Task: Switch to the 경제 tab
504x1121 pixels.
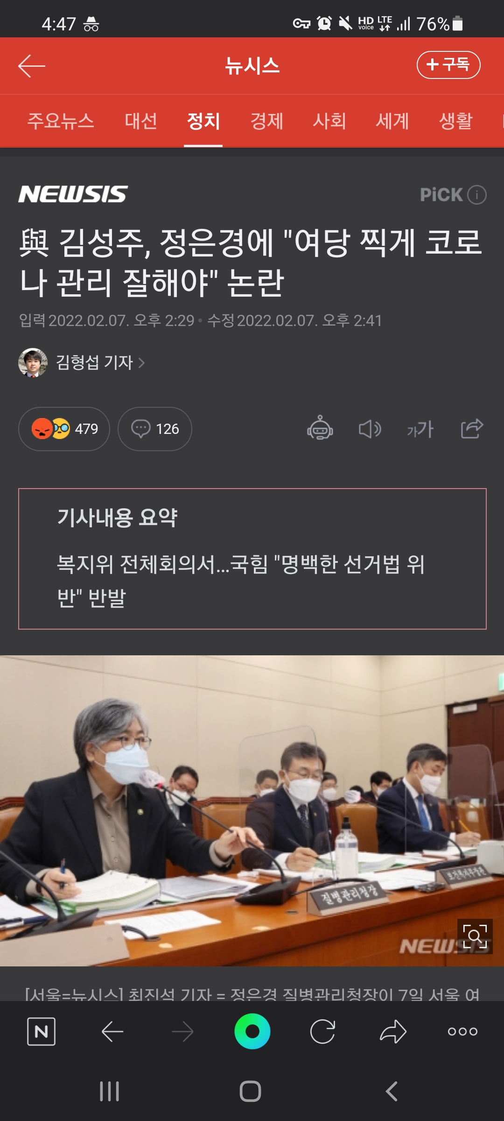Action: coord(267,121)
